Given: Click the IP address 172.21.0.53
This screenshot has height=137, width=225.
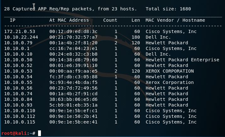Looking at the screenshot, I should 15,31.
